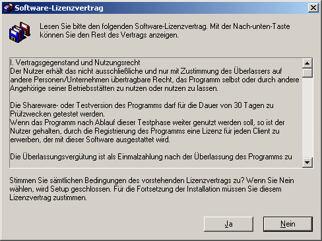Click the line starting 'erwerben, der mit dieser Software'

(90, 140)
